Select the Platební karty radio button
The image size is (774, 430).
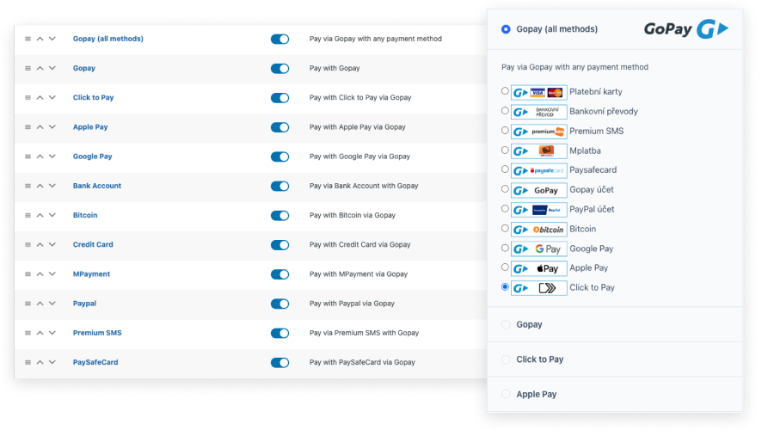pos(505,91)
